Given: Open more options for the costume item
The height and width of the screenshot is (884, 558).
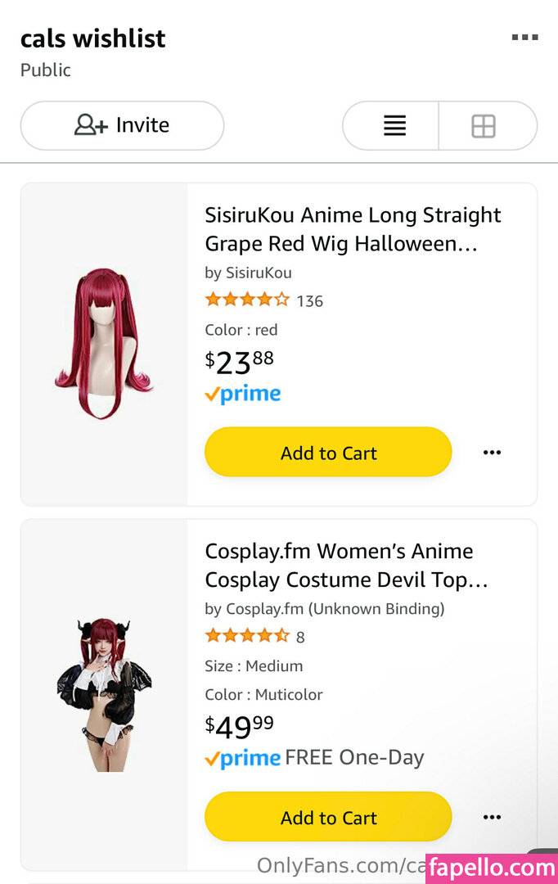Looking at the screenshot, I should pos(492,817).
